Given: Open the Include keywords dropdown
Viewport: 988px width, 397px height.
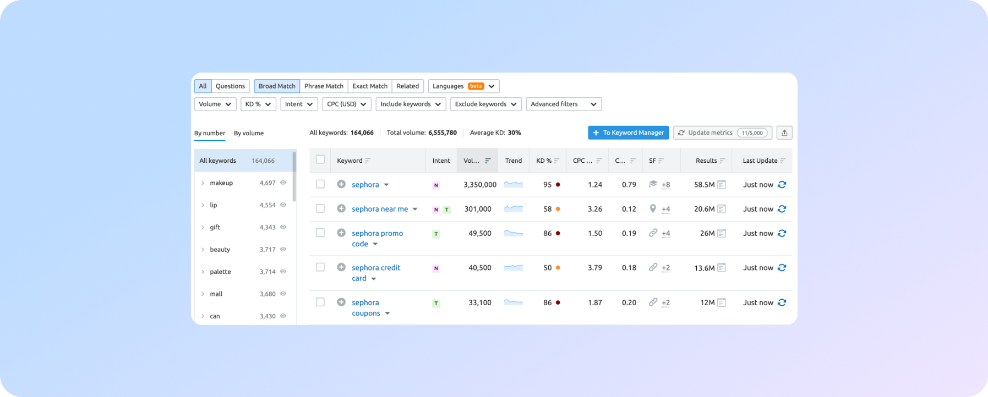Looking at the screenshot, I should (411, 104).
